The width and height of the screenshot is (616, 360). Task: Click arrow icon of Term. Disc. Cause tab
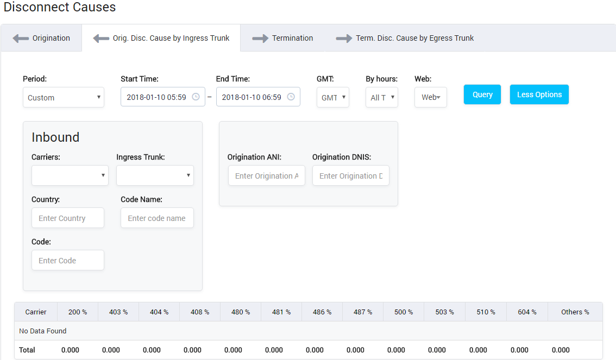tap(344, 39)
